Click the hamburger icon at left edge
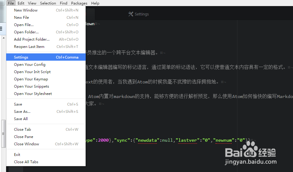The width and height of the screenshot is (293, 172). coord(1,29)
